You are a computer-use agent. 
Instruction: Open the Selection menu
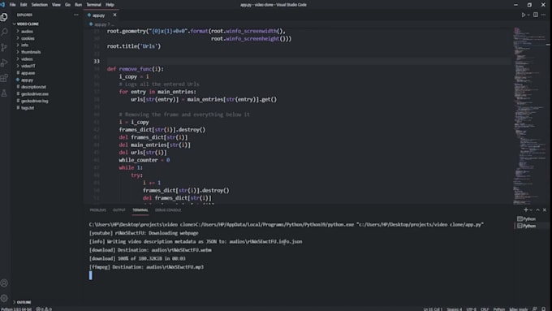click(x=40, y=5)
